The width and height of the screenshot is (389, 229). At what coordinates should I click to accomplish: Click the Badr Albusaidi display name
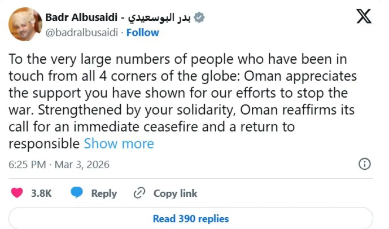coord(85,17)
